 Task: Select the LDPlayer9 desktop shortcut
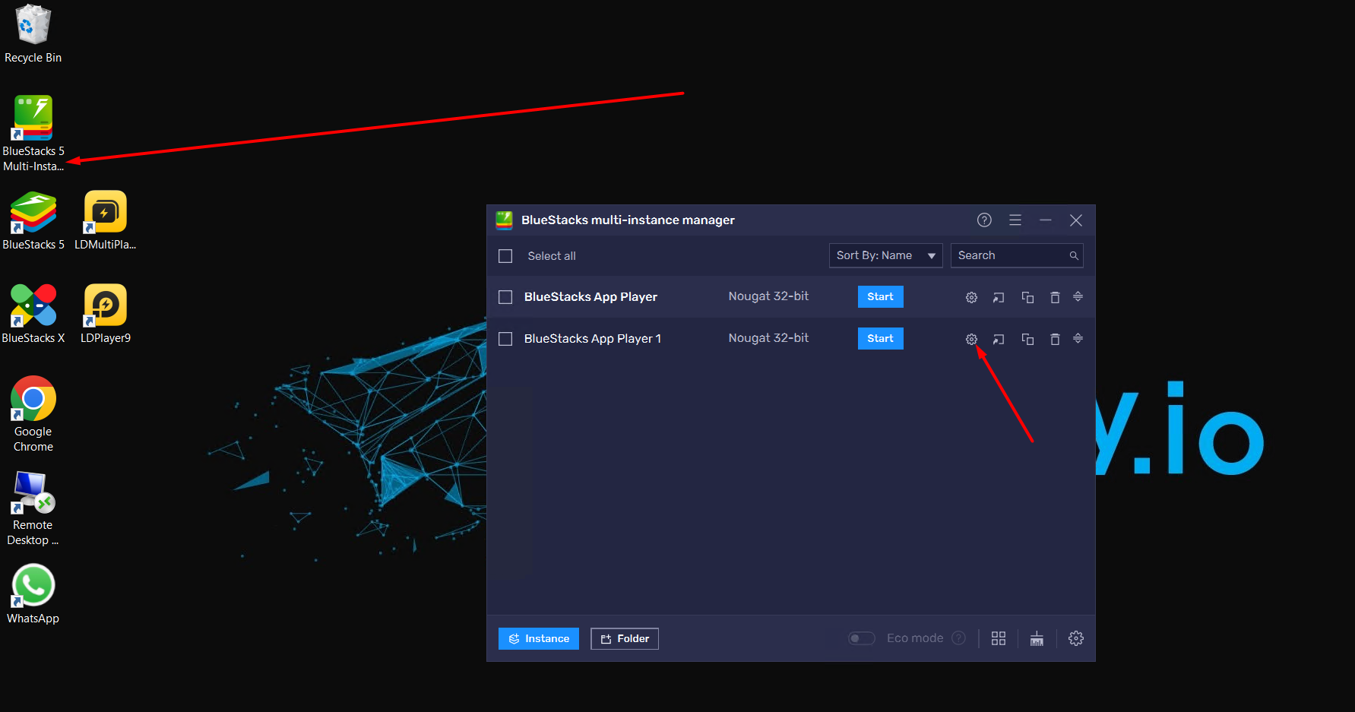coord(105,314)
